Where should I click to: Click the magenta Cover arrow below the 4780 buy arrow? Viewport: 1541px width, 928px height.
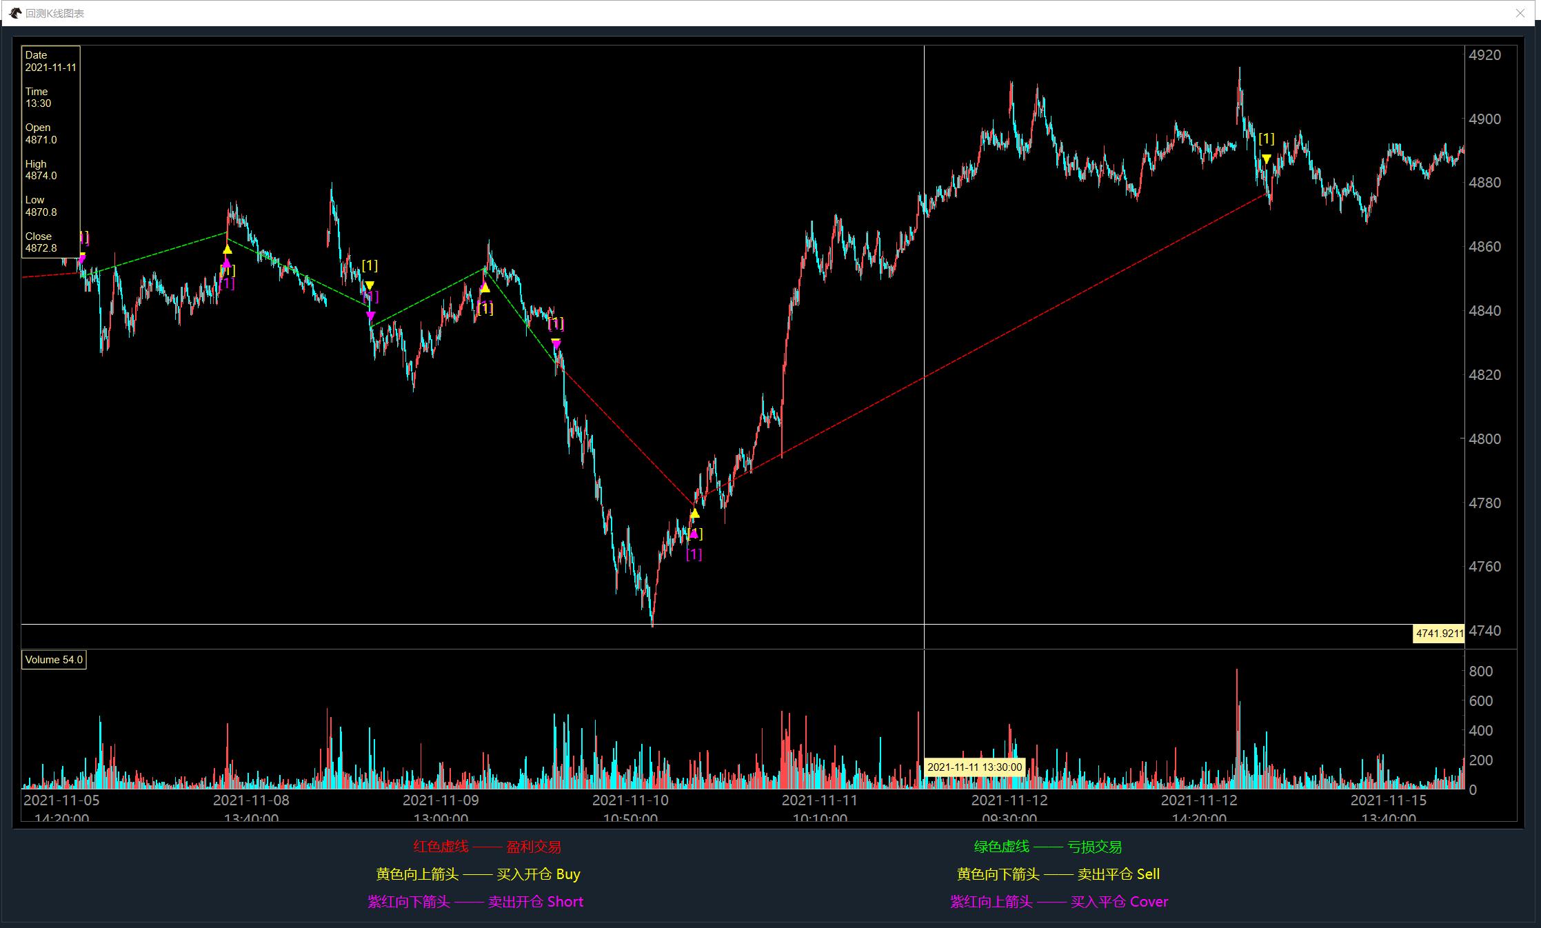[694, 533]
